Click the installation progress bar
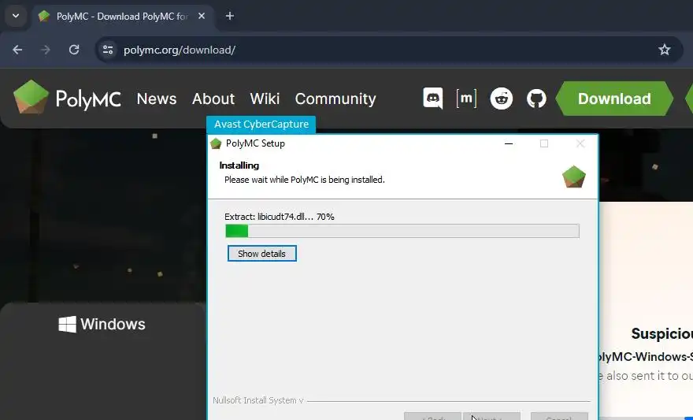693x420 pixels. click(402, 231)
